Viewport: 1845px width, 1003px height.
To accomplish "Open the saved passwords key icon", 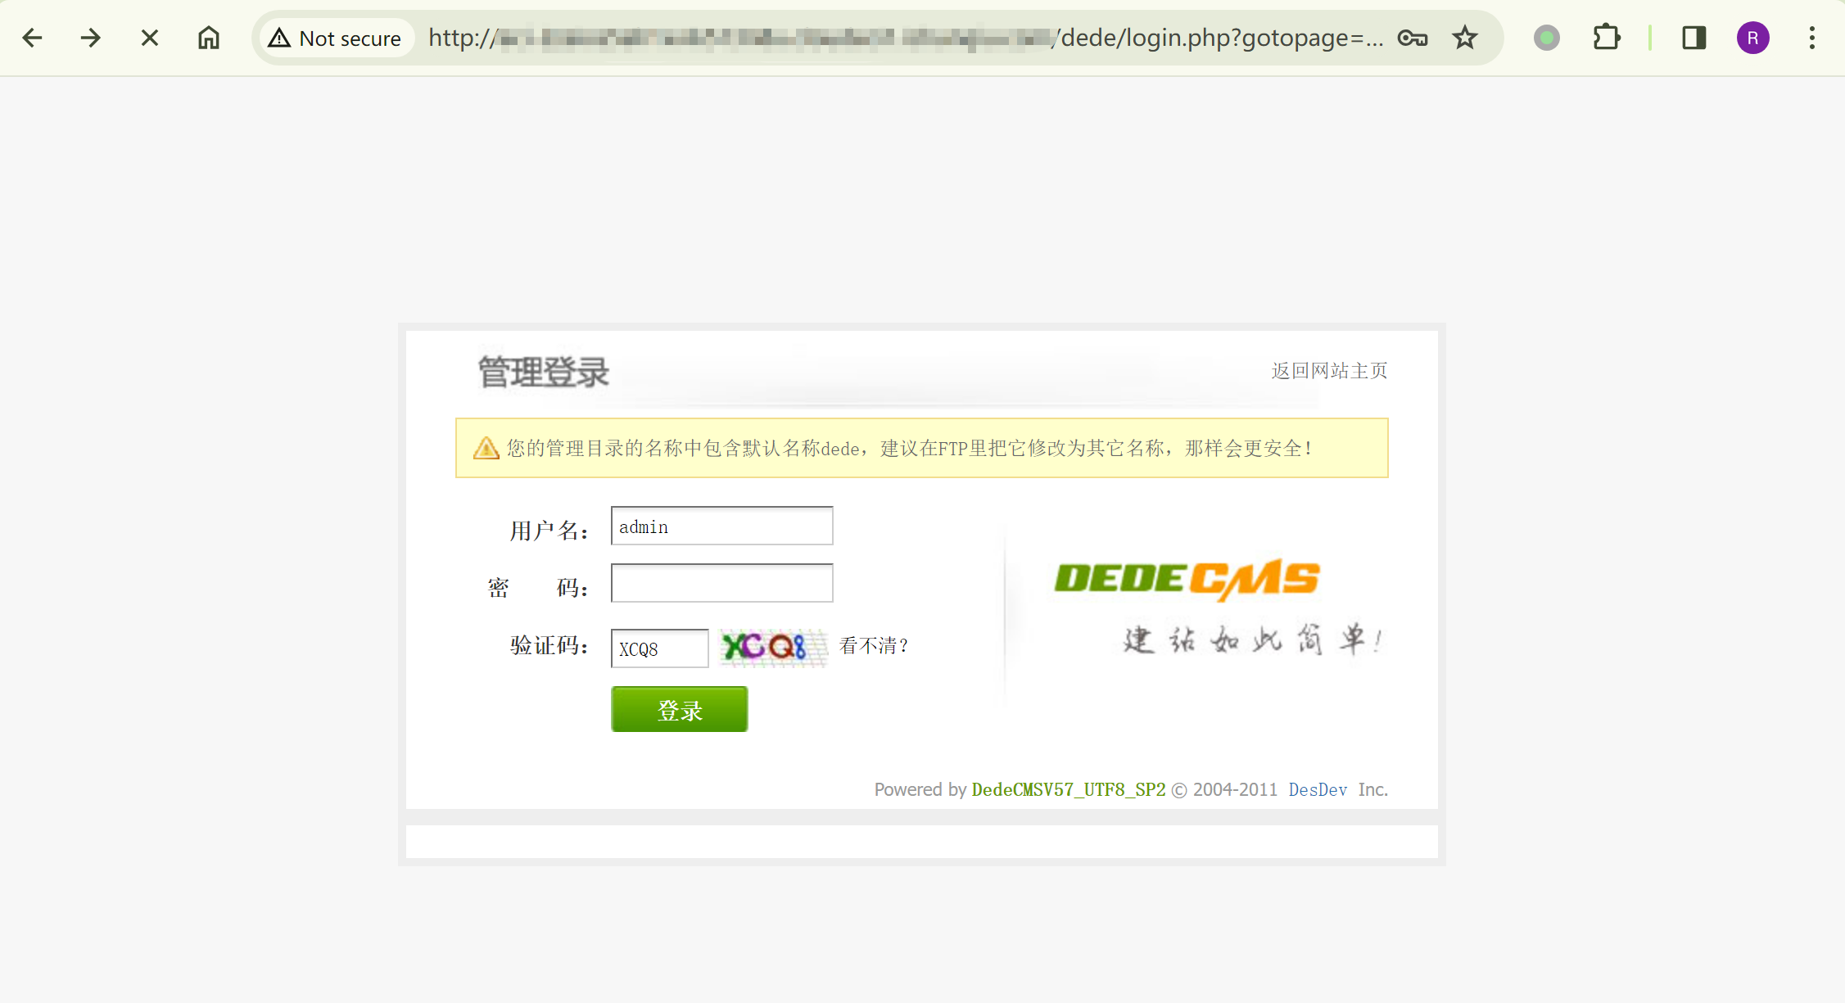I will 1413,38.
